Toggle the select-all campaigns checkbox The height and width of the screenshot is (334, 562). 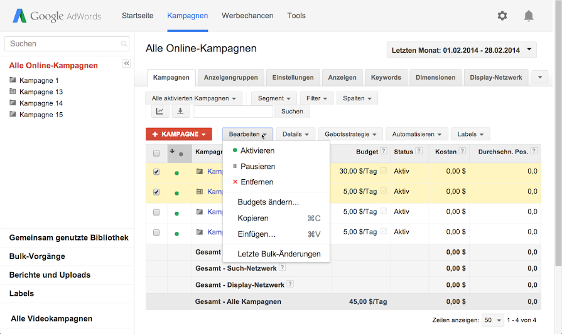click(156, 153)
